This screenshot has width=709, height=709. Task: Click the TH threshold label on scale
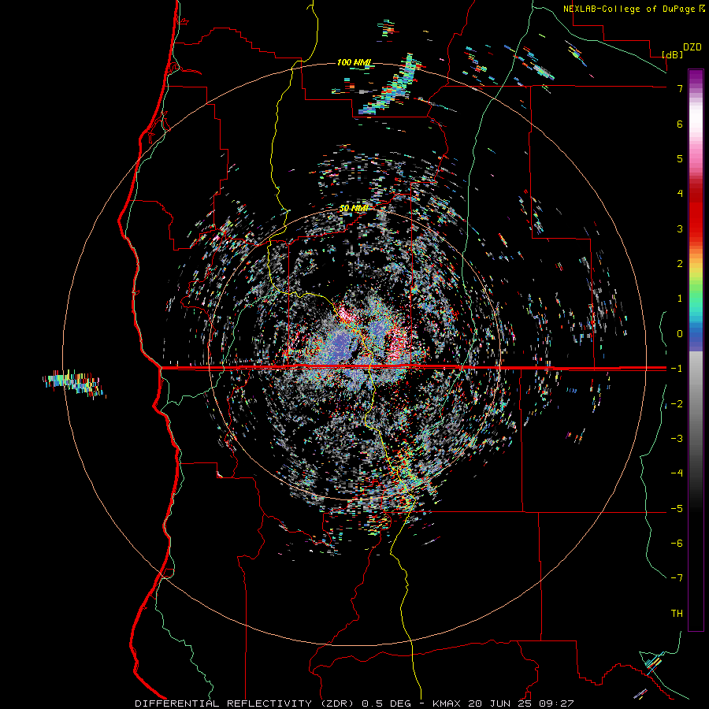tap(677, 614)
